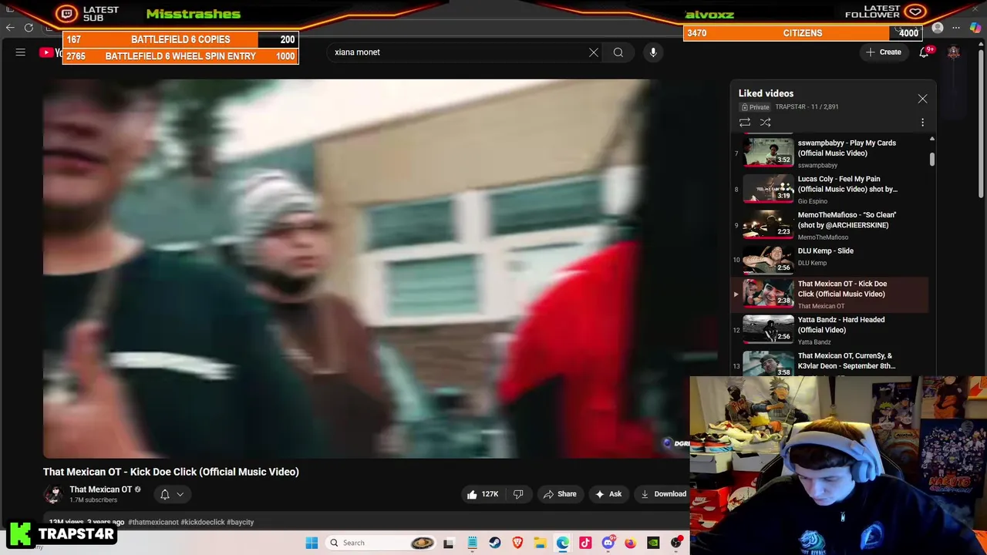Open That Mexican OT channel avatar
The image size is (987, 555).
(x=53, y=494)
